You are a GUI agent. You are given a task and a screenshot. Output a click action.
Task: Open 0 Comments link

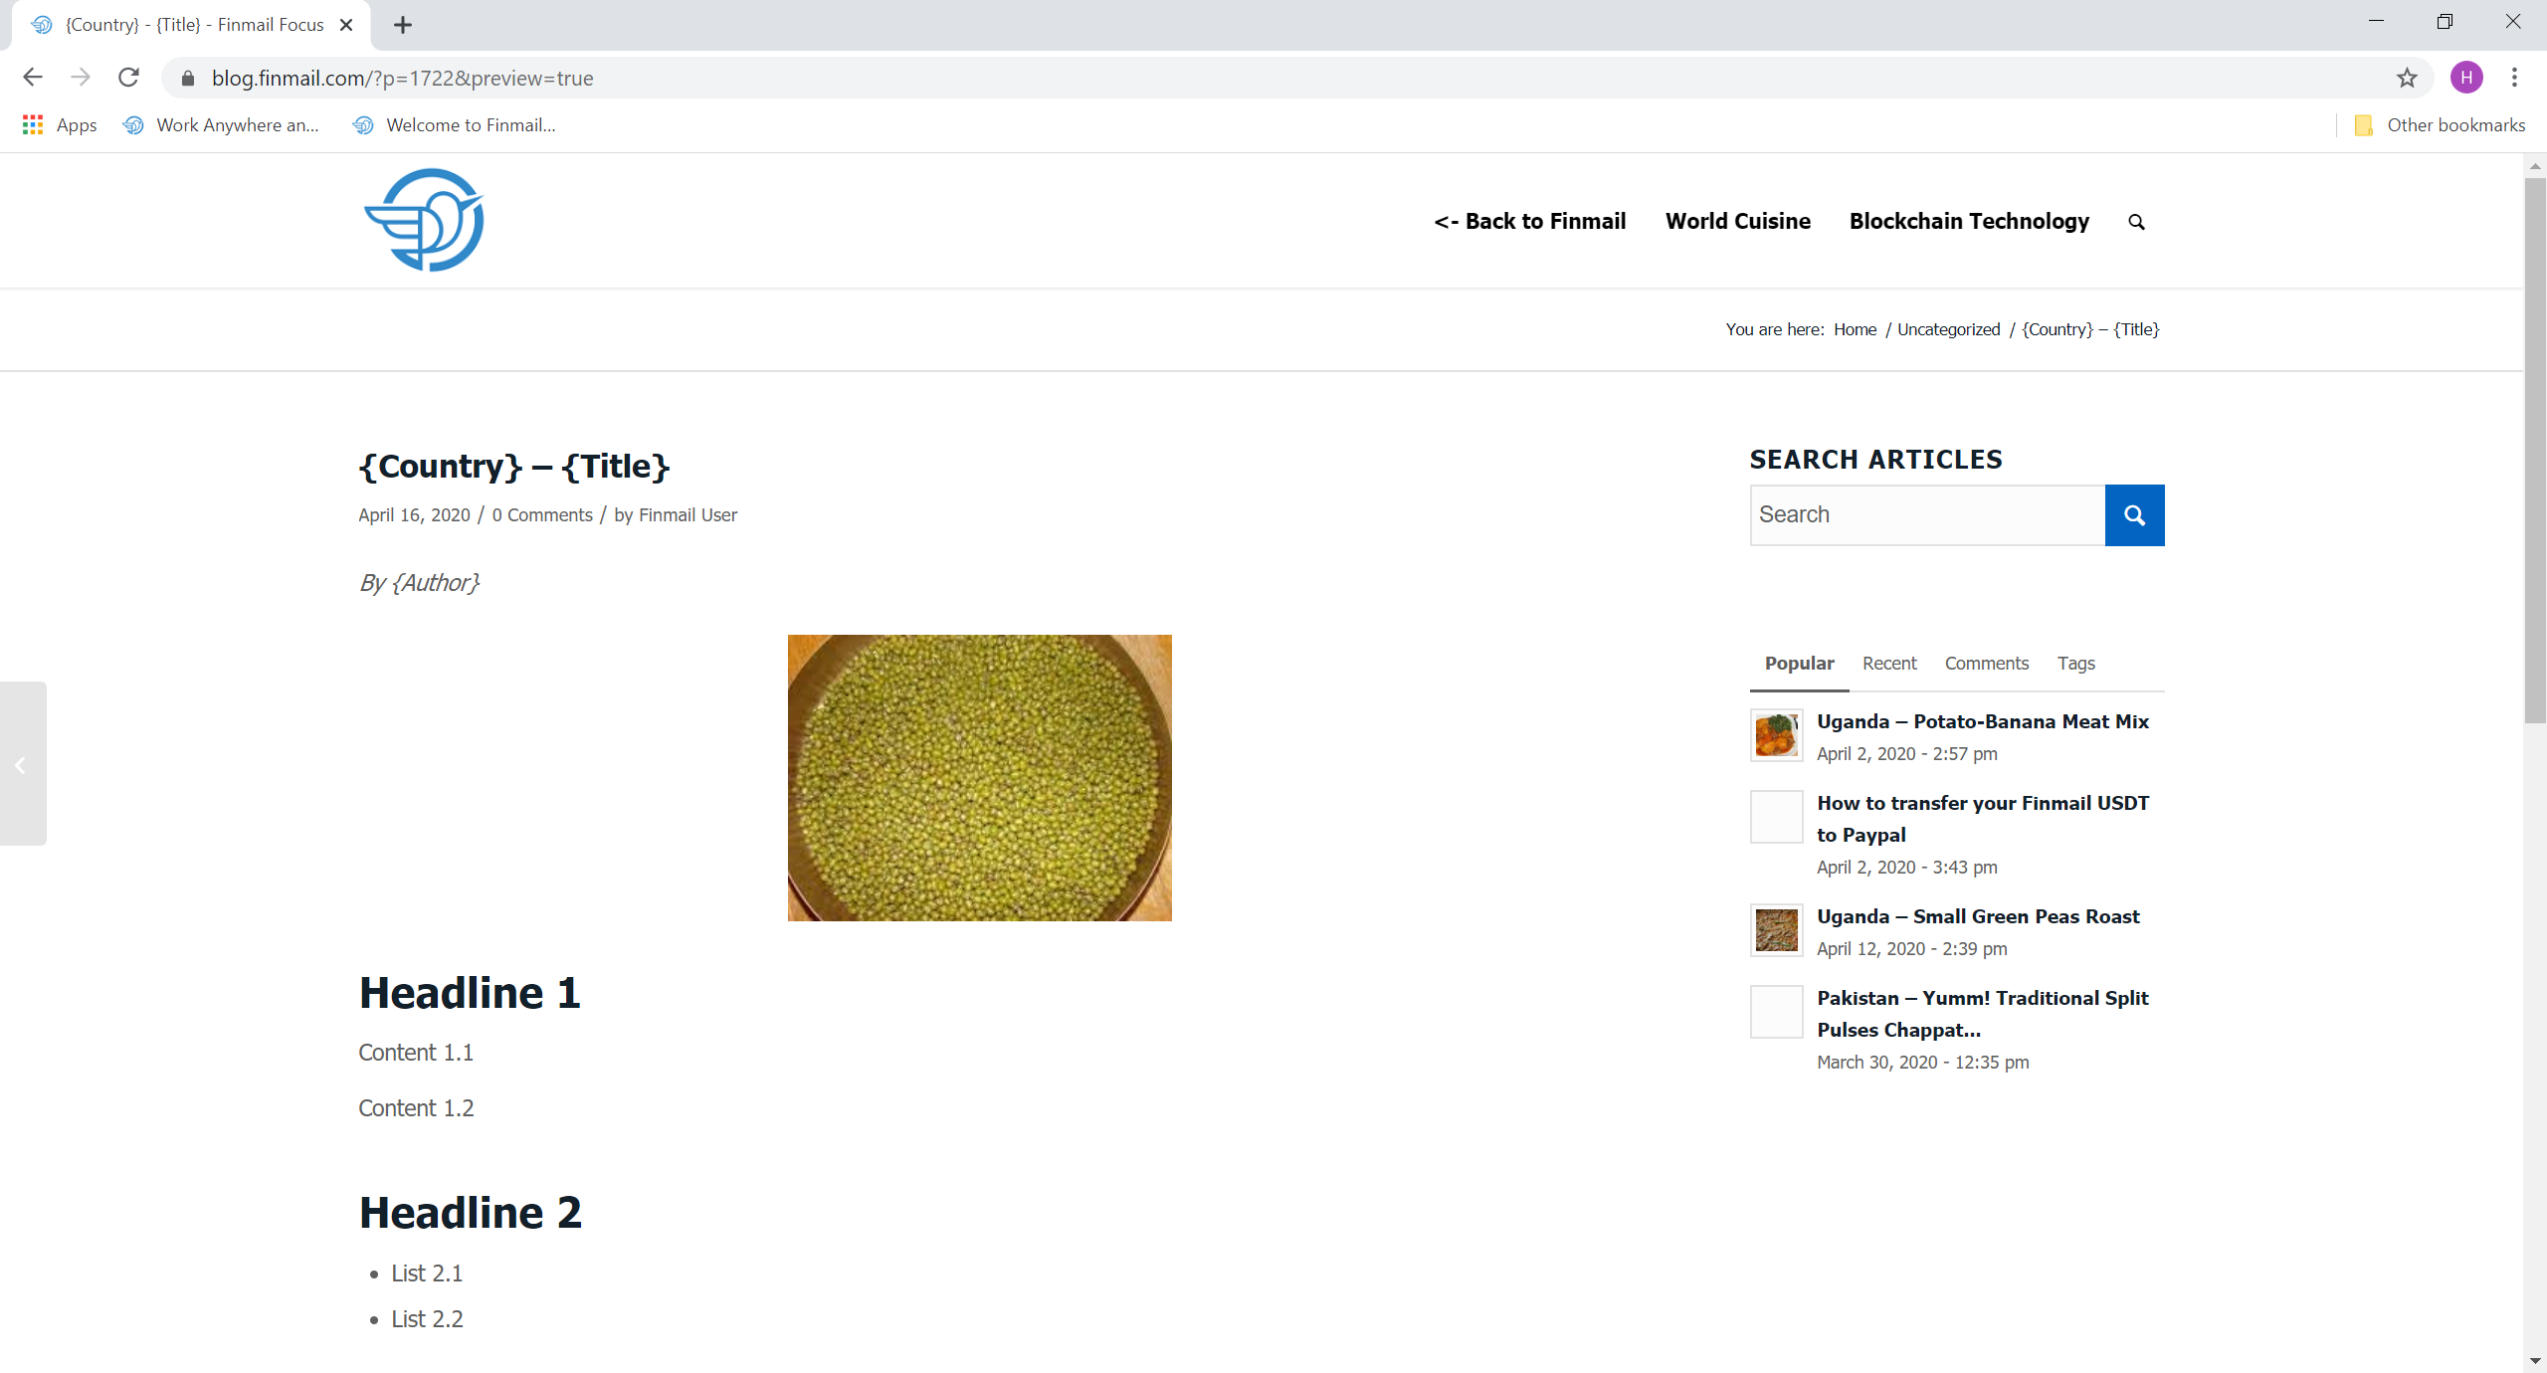coord(542,514)
